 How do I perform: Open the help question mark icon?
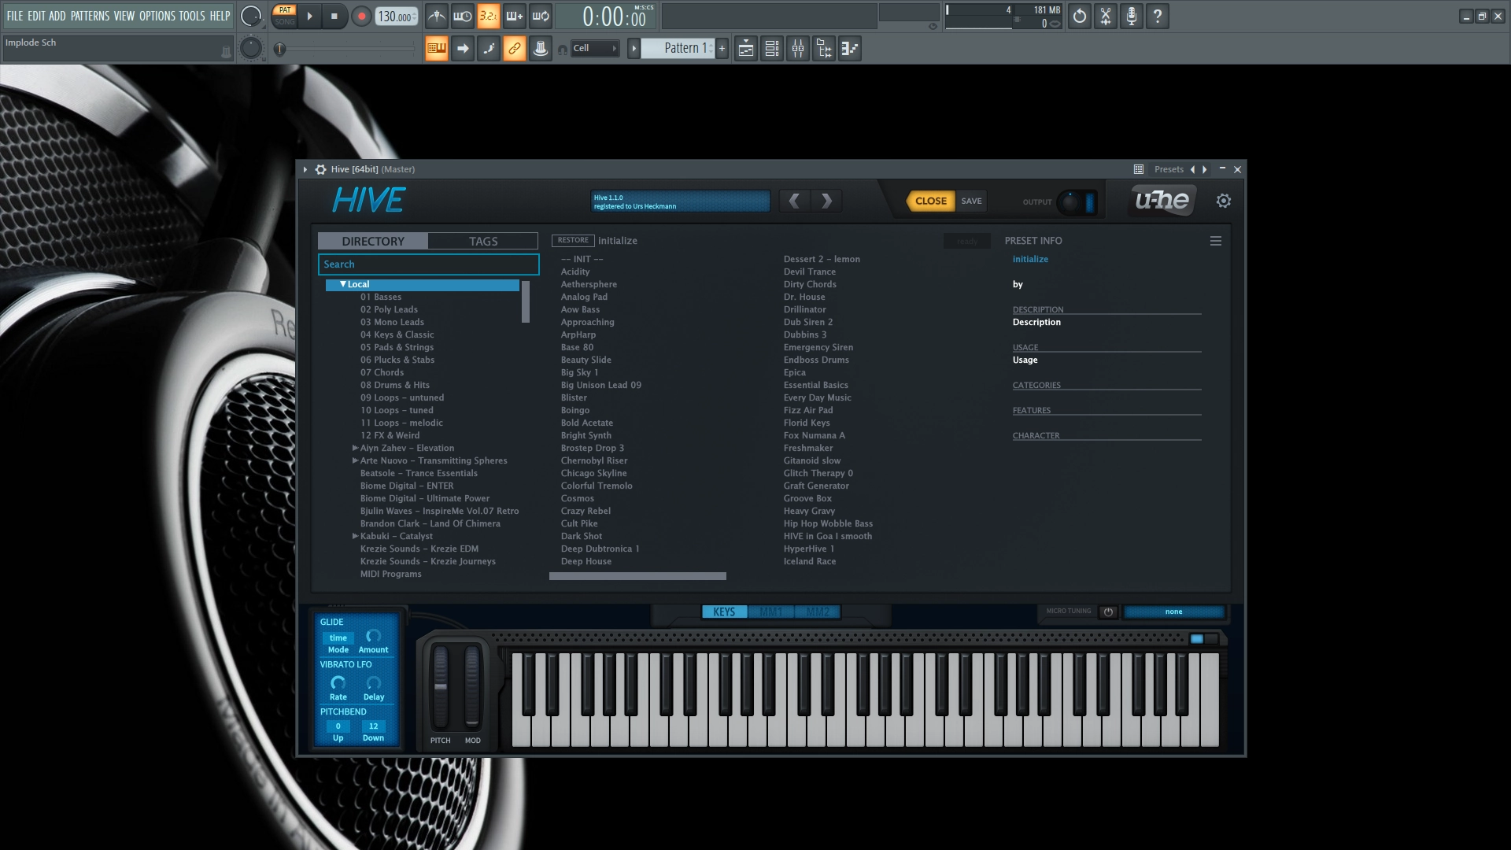(x=1158, y=16)
